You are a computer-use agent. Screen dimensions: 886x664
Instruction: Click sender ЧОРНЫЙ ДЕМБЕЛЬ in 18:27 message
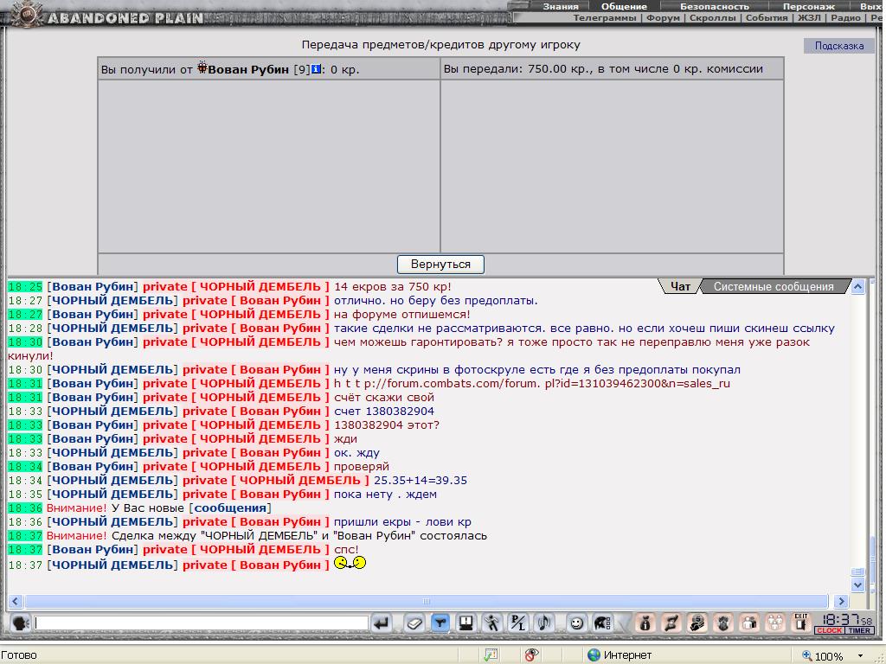pos(112,301)
